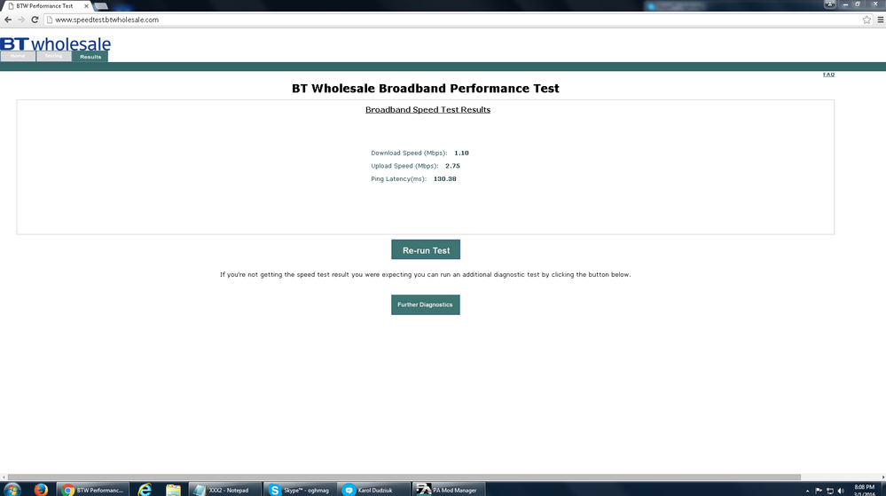
Task: Open the FAQ link
Action: click(828, 75)
